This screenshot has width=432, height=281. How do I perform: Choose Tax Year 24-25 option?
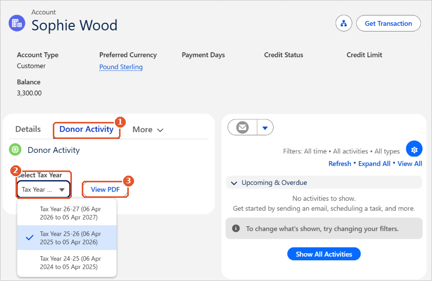[67, 262]
